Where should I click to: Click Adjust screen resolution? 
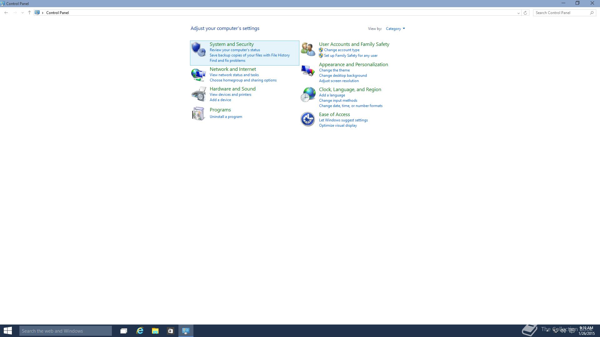(339, 81)
